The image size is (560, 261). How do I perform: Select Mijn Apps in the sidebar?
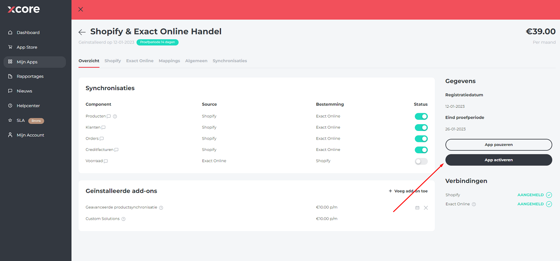point(35,62)
